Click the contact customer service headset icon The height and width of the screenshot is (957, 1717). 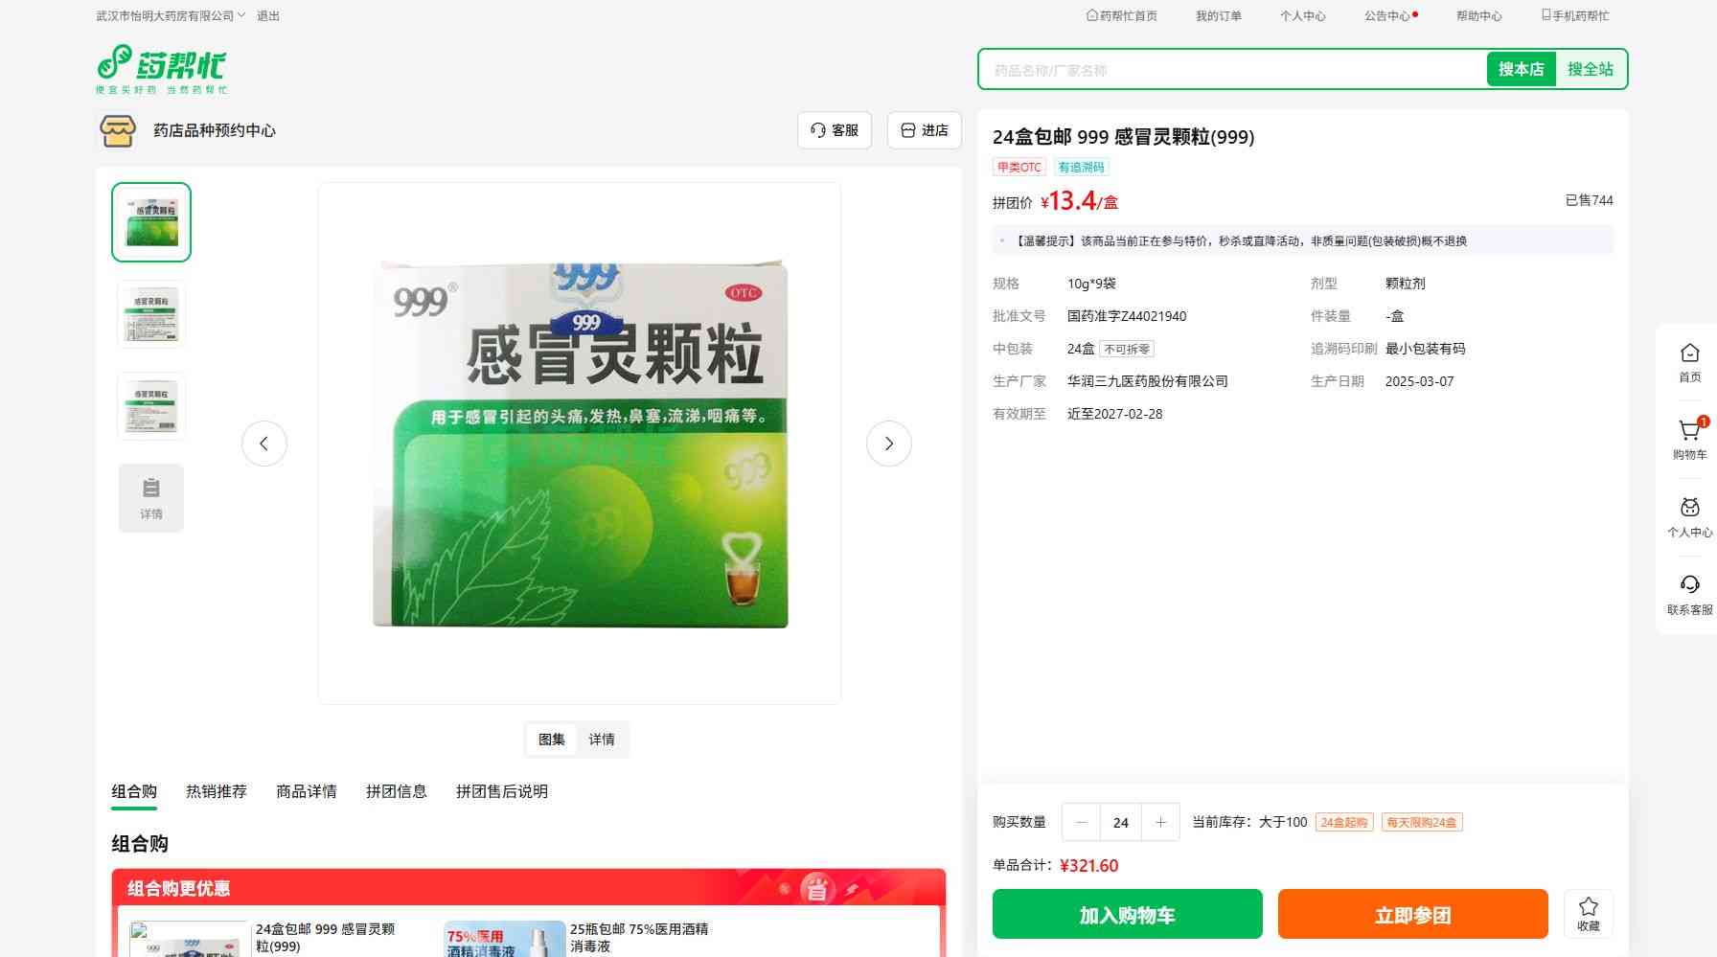[1689, 585]
